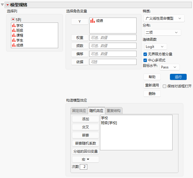Click the 权重 optional numeric field
The width and height of the screenshot is (193, 178).
click(x=113, y=38)
